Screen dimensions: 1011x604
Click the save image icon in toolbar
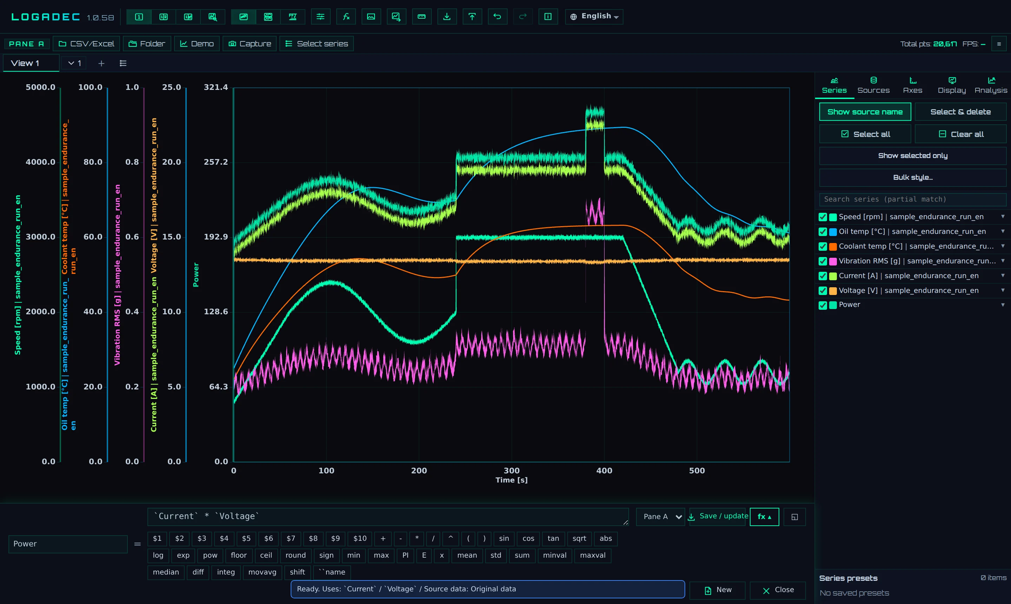pyautogui.click(x=371, y=17)
